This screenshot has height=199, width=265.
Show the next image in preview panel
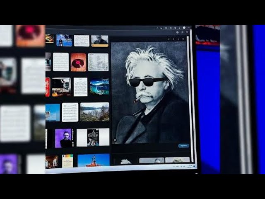pyautogui.click(x=173, y=39)
